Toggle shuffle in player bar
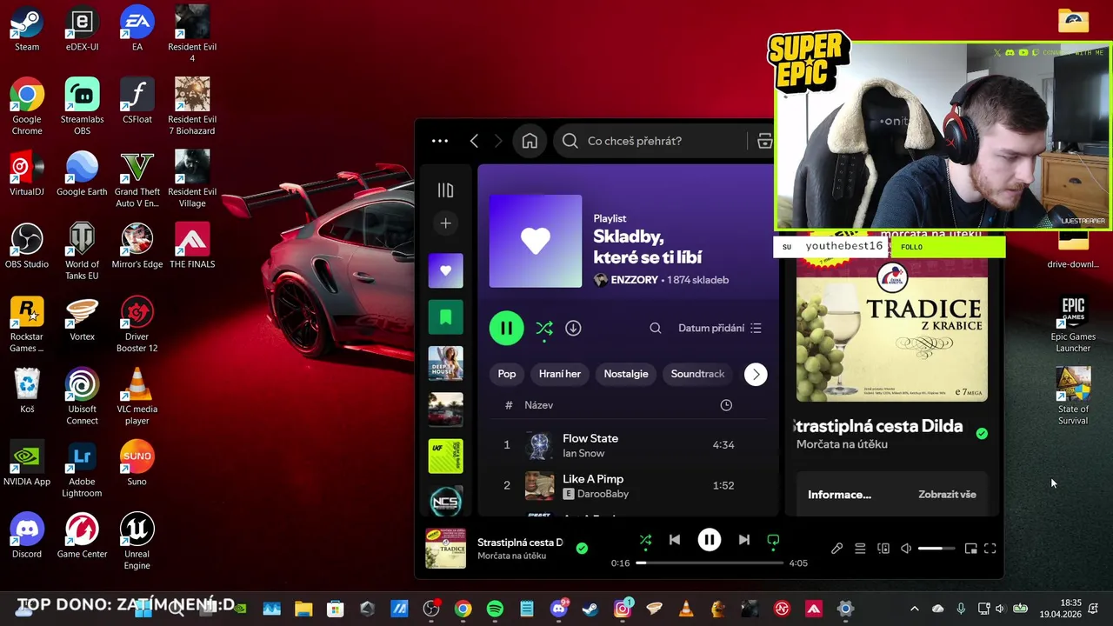The height and width of the screenshot is (626, 1113). pos(645,540)
